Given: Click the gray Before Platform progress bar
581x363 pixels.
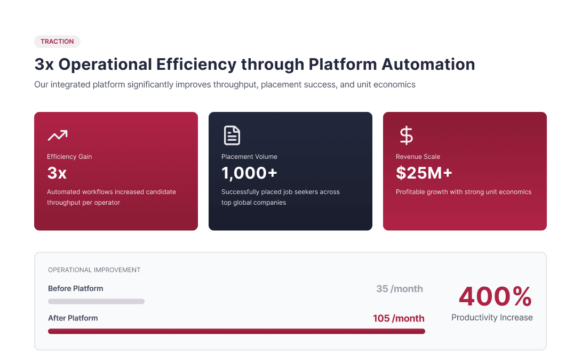Looking at the screenshot, I should 96,302.
